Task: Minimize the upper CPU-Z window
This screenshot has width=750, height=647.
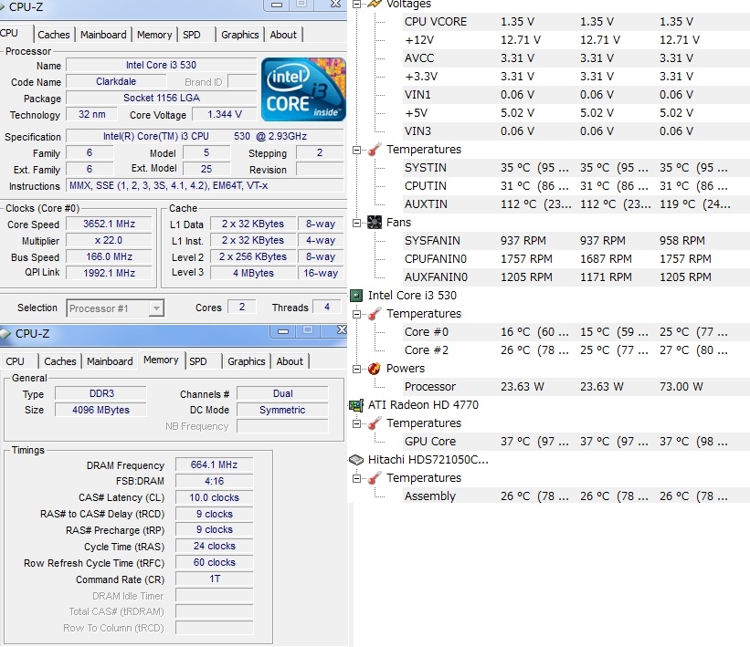Action: click(x=277, y=5)
